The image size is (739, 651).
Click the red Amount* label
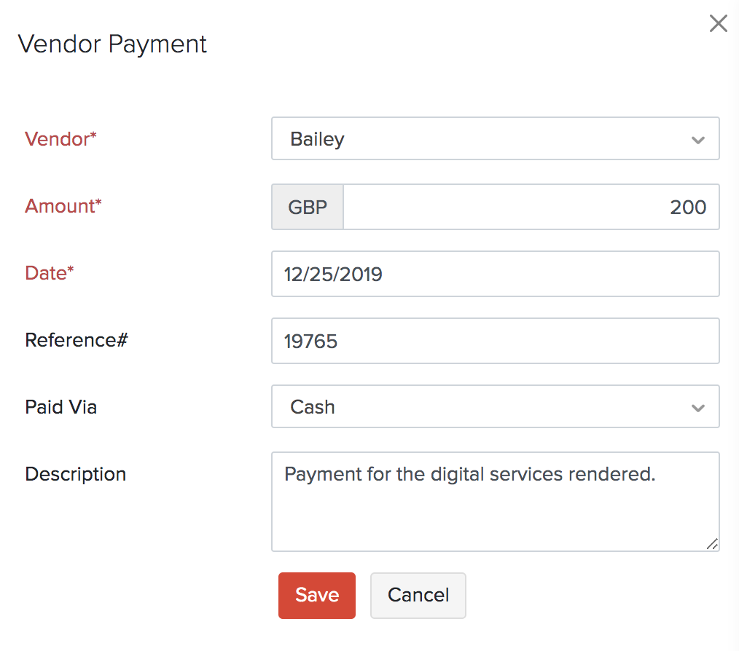tap(63, 206)
